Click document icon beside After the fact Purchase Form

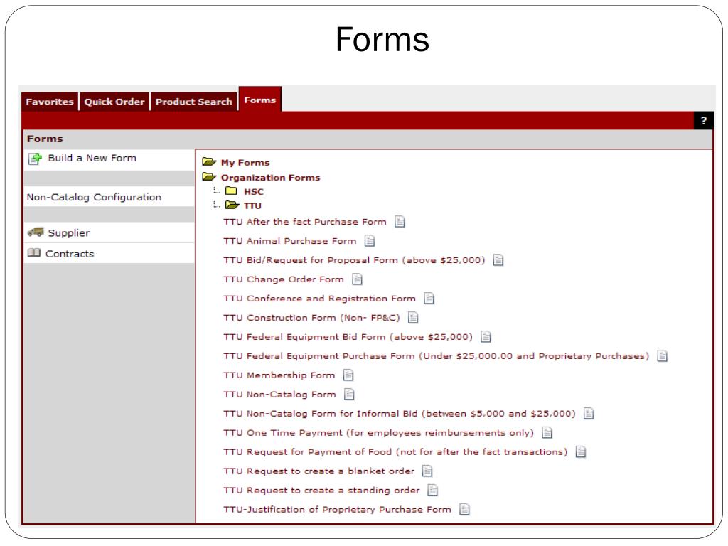[400, 222]
